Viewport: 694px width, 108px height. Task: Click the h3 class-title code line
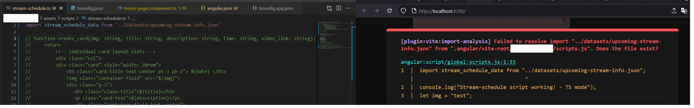tap(124, 92)
